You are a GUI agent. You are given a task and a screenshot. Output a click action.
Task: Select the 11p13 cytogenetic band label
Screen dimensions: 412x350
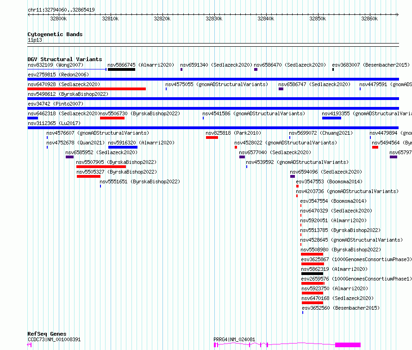(x=35, y=40)
